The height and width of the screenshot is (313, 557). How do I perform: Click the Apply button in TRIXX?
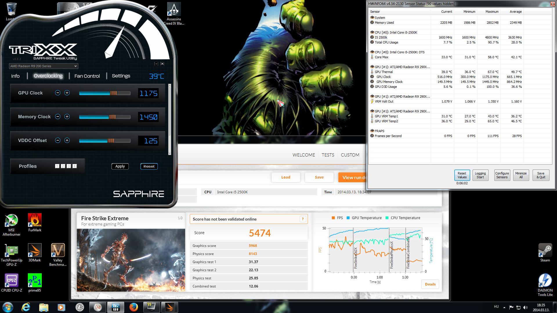click(x=120, y=166)
